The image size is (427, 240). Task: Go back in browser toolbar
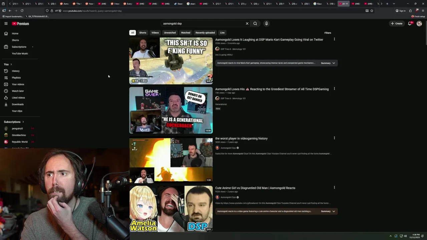tap(10, 11)
